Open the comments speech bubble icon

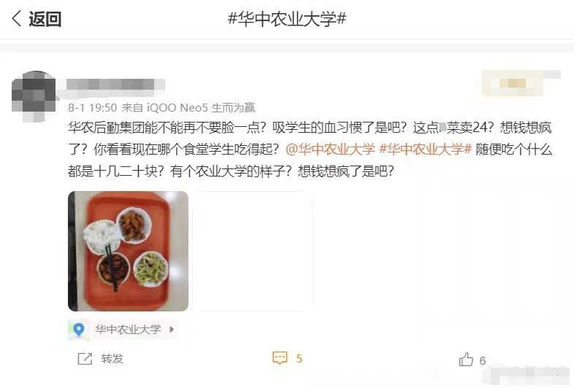280,358
